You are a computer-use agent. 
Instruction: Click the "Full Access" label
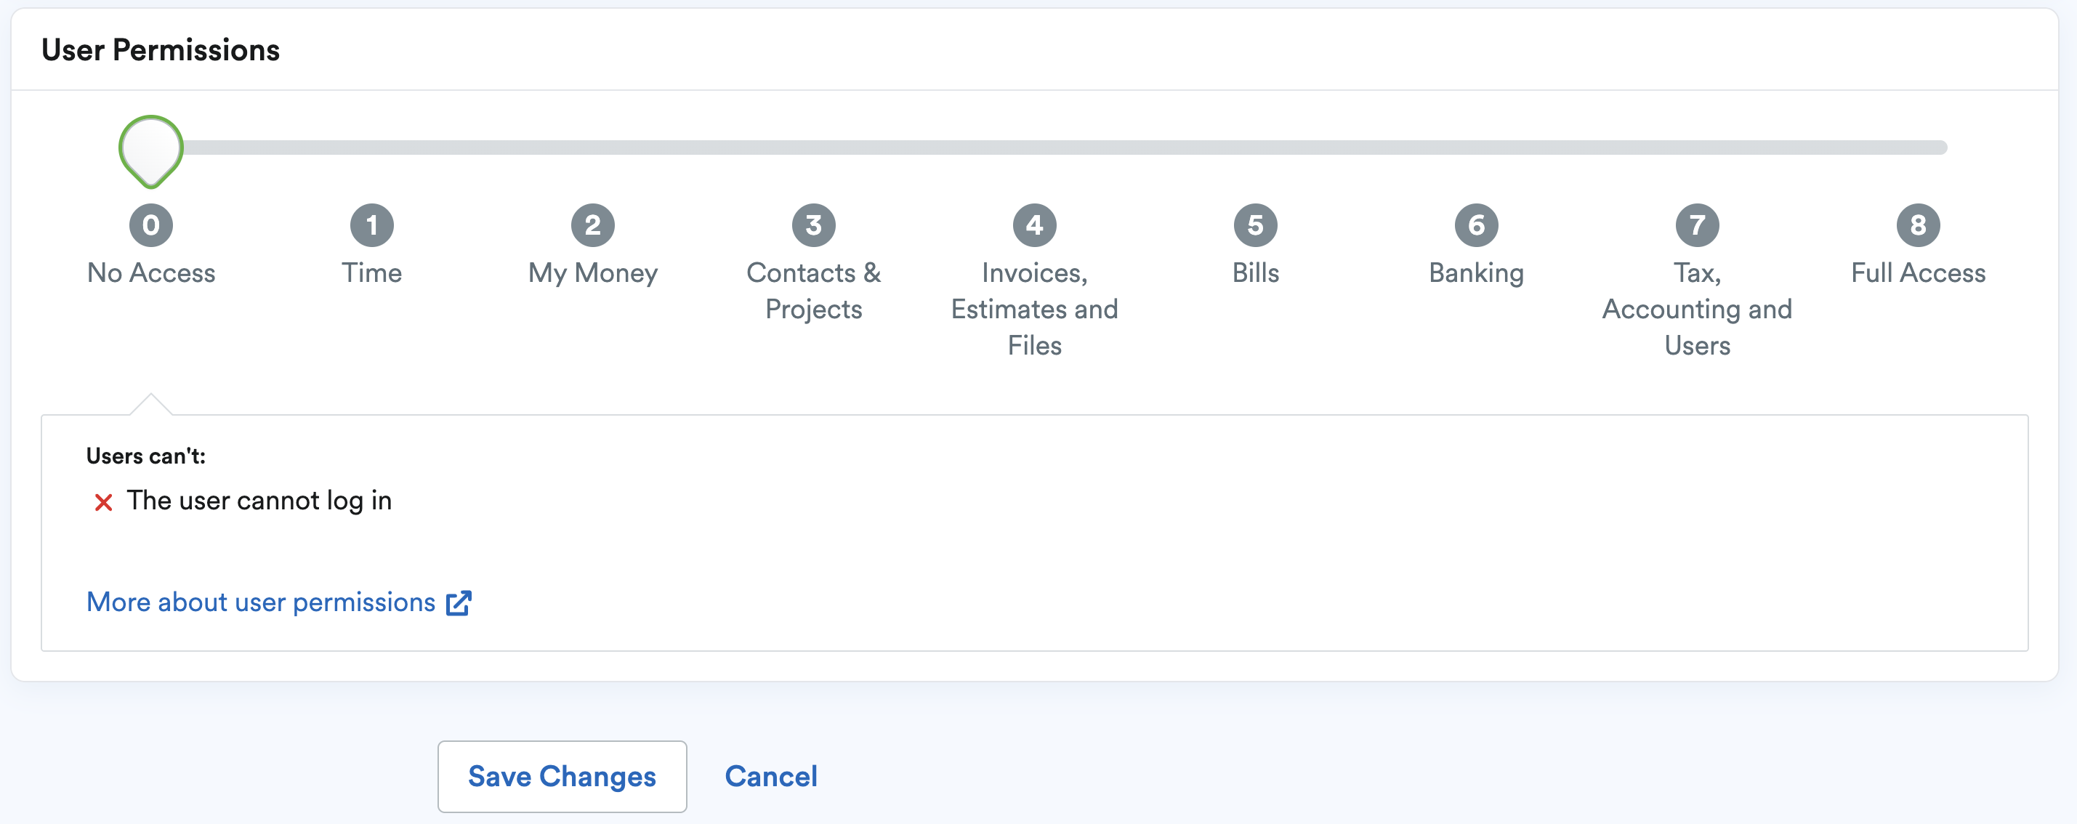(x=1918, y=272)
